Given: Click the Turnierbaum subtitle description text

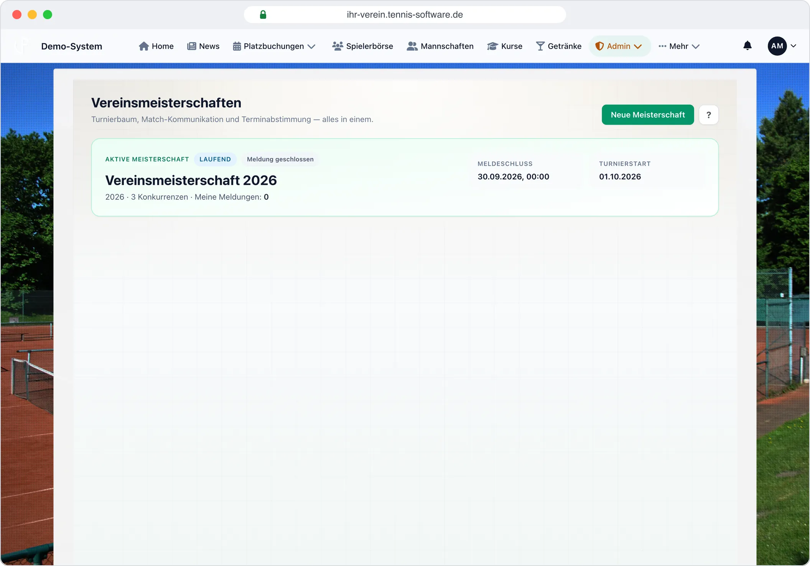Looking at the screenshot, I should (232, 119).
